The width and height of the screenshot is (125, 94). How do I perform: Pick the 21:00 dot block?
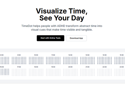[x=87, y=72]
